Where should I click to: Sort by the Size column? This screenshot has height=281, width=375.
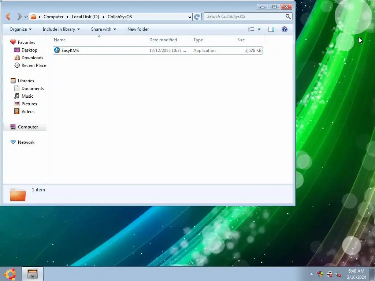249,40
